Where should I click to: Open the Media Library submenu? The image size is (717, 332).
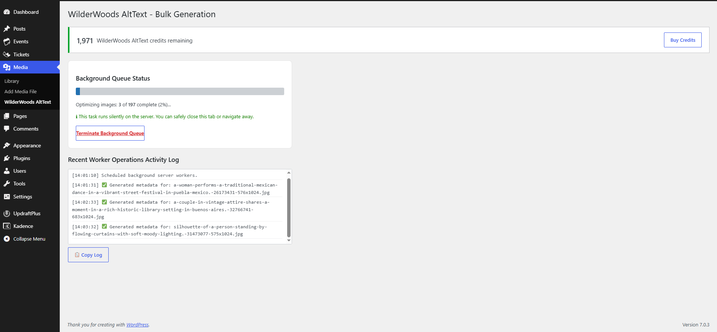[x=12, y=81]
